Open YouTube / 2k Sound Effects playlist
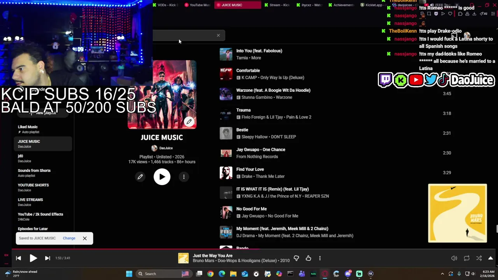The width and height of the screenshot is (498, 280). click(x=43, y=217)
